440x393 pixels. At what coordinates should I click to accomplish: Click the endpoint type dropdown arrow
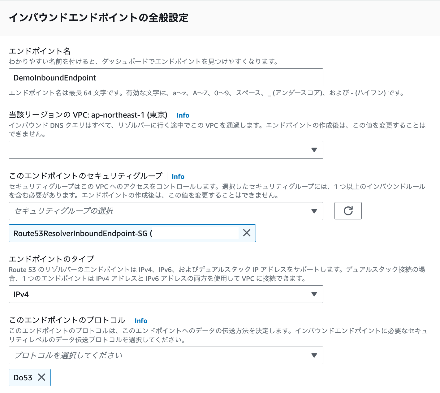[x=314, y=294]
